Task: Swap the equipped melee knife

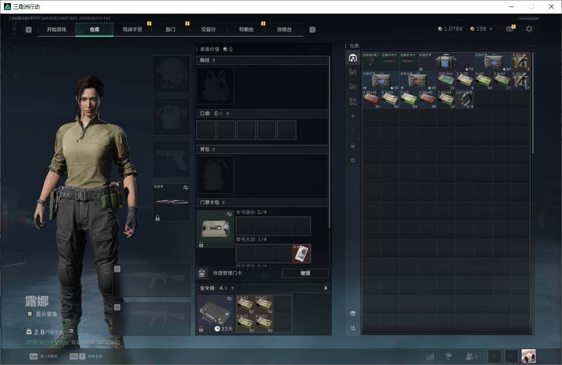Action: (185, 187)
